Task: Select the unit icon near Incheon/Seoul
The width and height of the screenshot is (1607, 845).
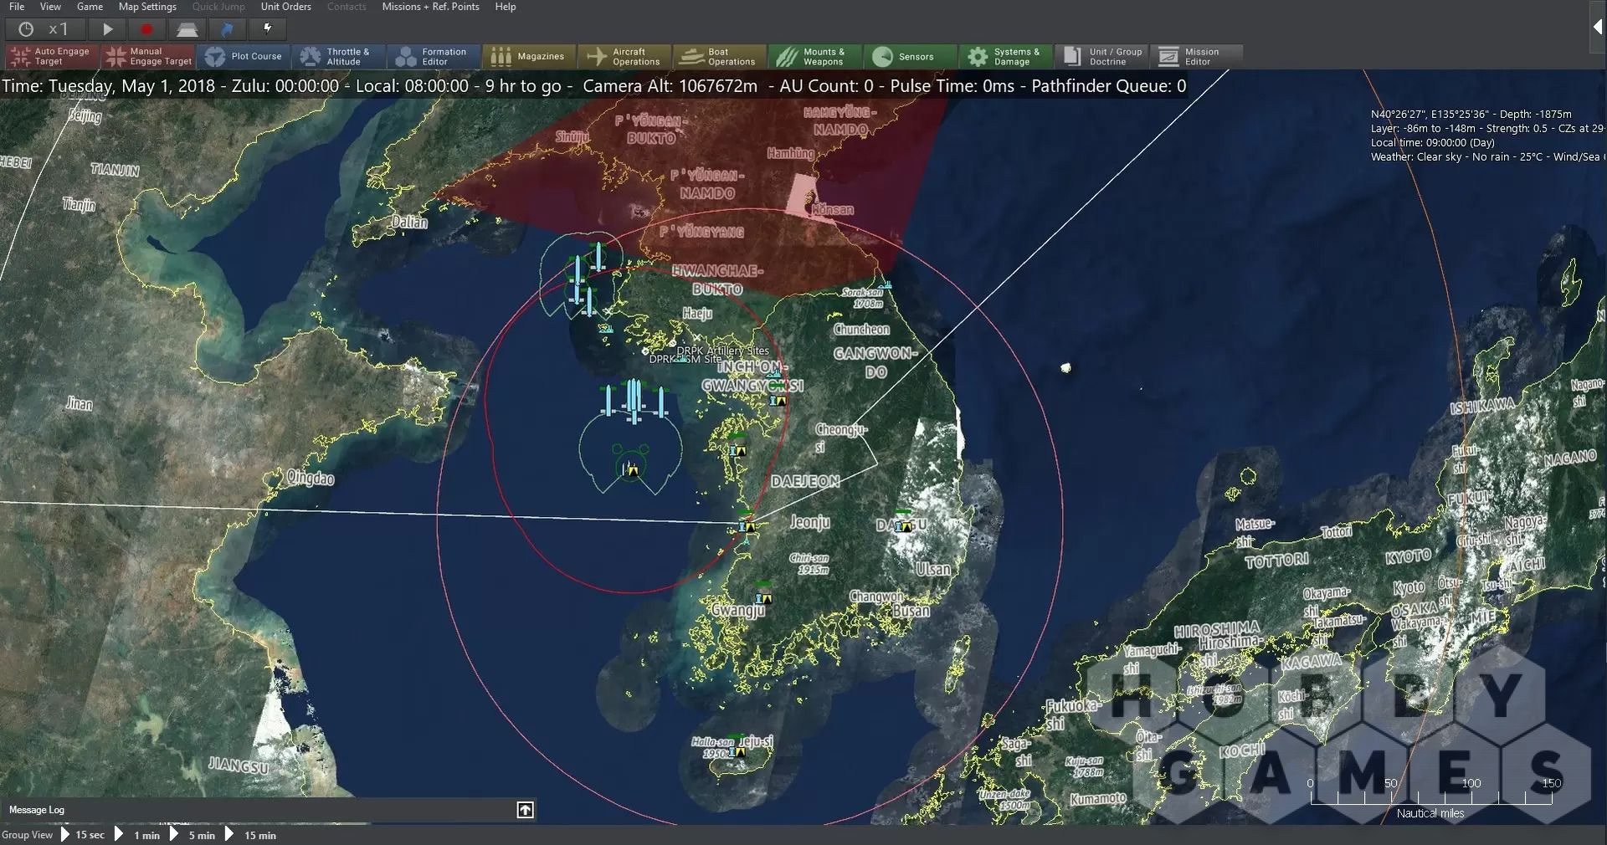Action: (778, 400)
